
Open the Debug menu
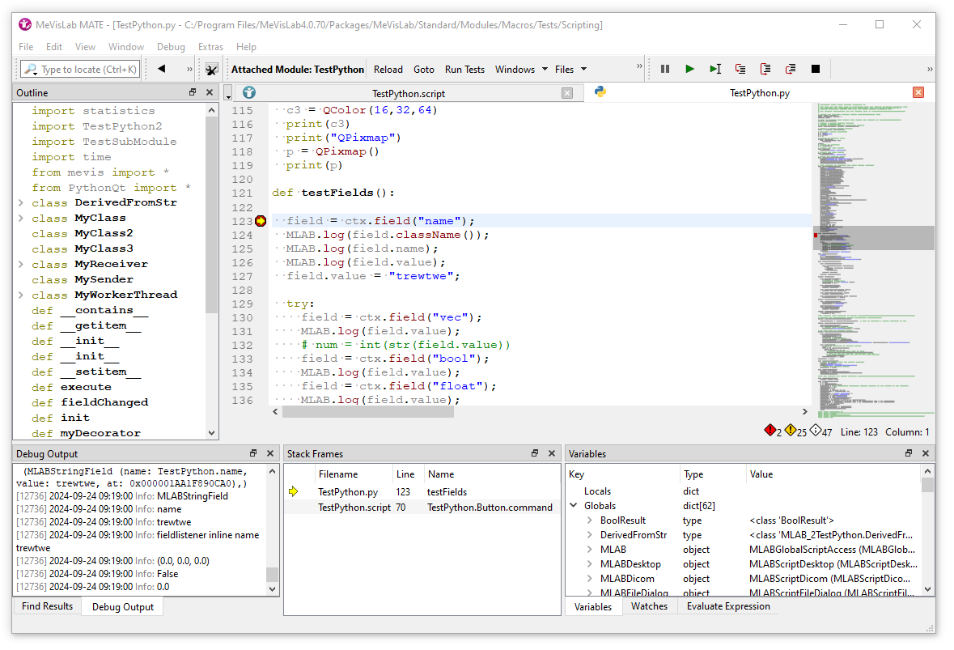(171, 47)
